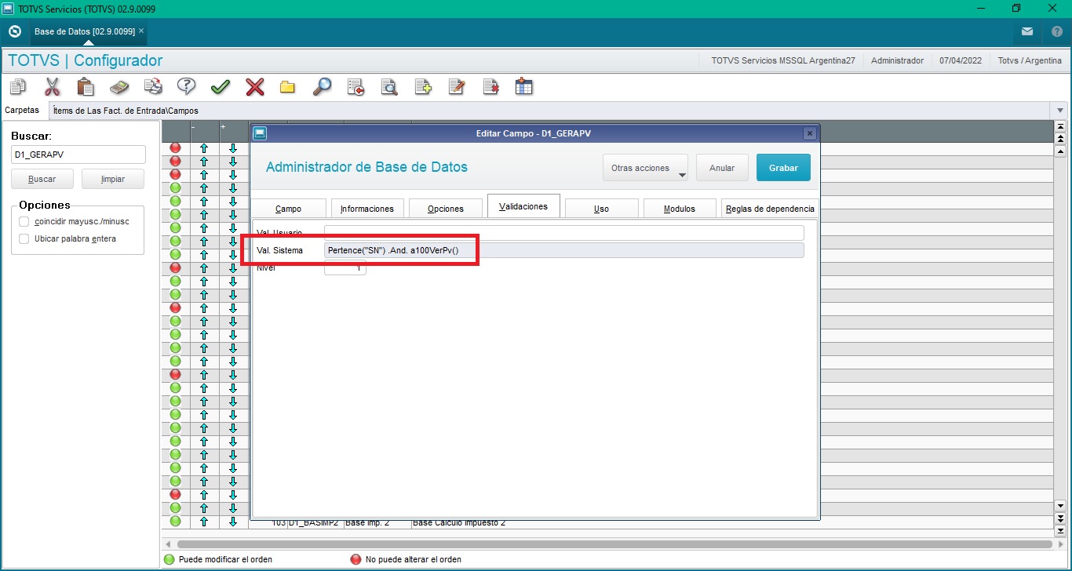1072x571 pixels.
Task: Click the date 07/04/2022 in header
Action: click(961, 60)
